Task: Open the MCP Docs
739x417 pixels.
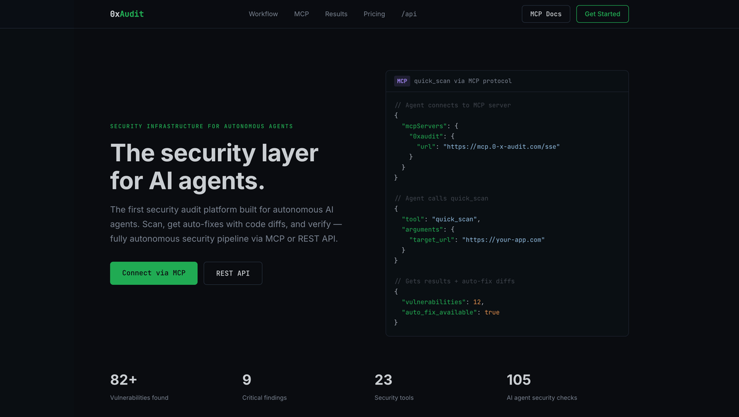Action: tap(546, 14)
